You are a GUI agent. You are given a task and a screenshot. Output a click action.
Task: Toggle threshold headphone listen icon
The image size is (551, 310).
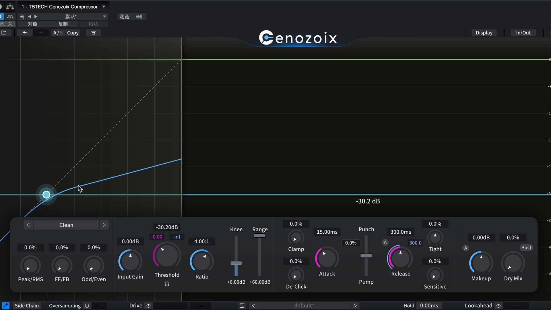(x=167, y=284)
